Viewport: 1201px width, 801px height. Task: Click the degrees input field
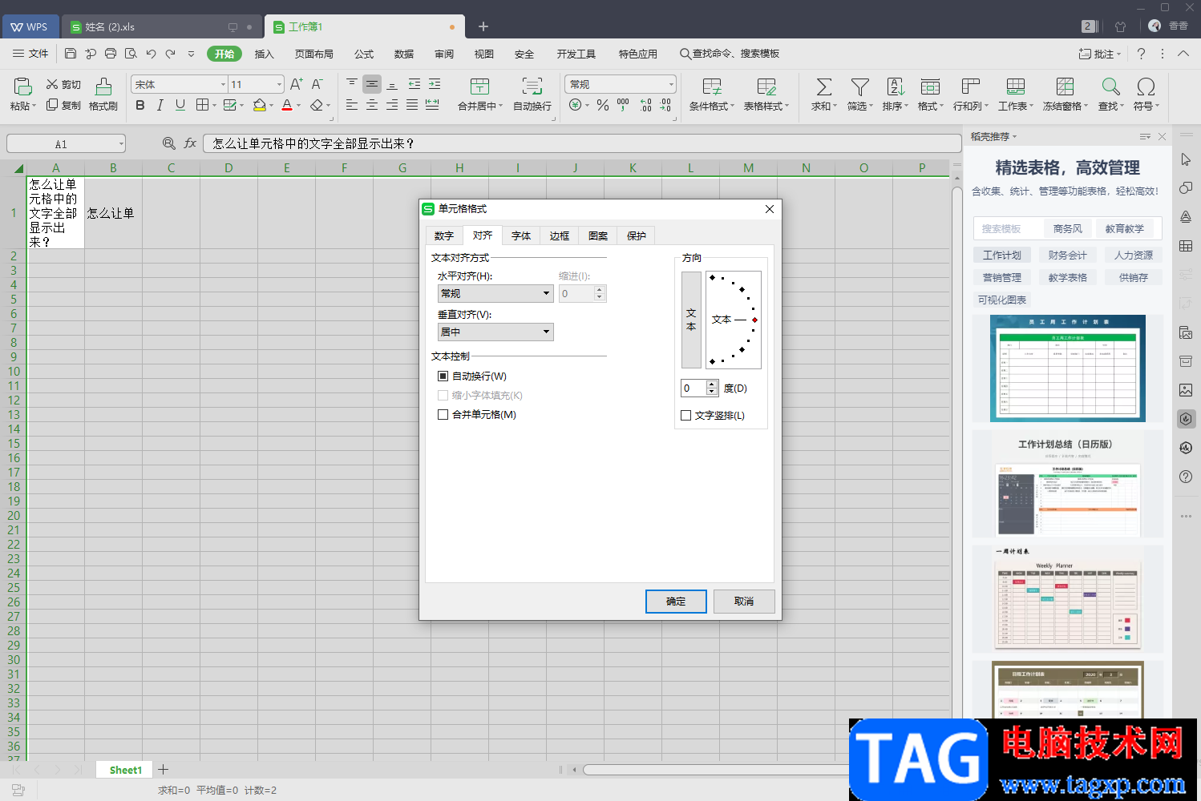click(x=694, y=388)
